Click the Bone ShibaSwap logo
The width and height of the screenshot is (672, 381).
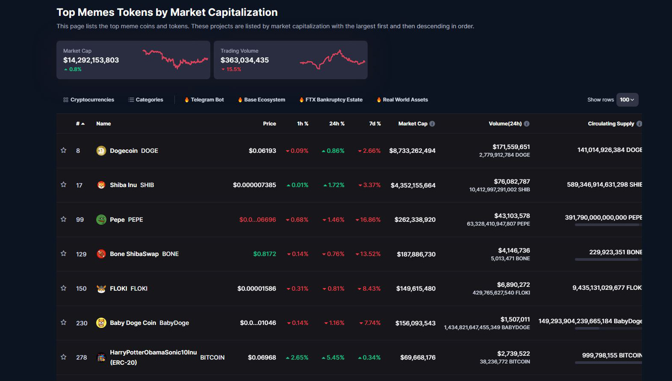[x=101, y=254]
